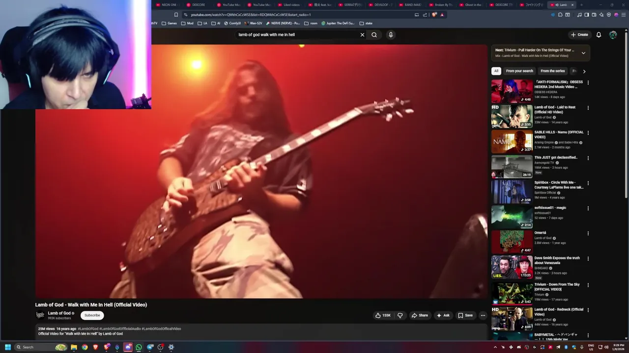The width and height of the screenshot is (629, 353).
Task: Open 'BABYMETAL' video title in sidebar
Action: coord(556,337)
